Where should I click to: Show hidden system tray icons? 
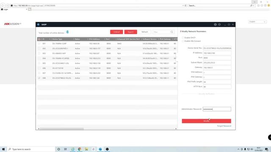click(238, 149)
